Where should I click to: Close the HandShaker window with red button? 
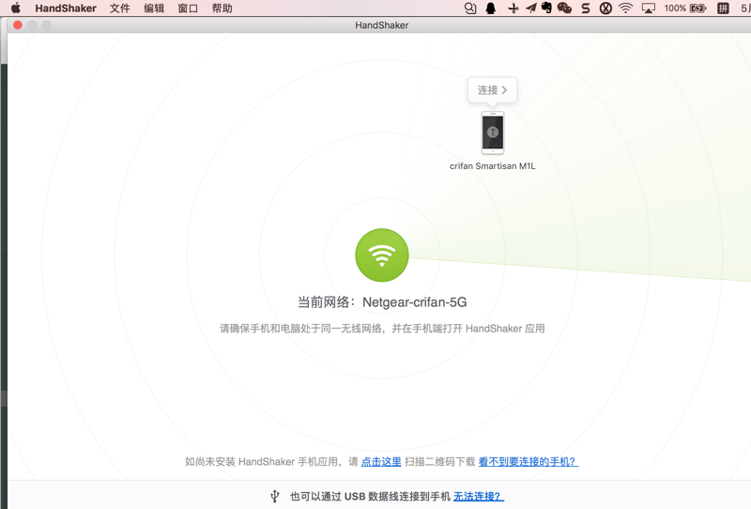(x=18, y=25)
